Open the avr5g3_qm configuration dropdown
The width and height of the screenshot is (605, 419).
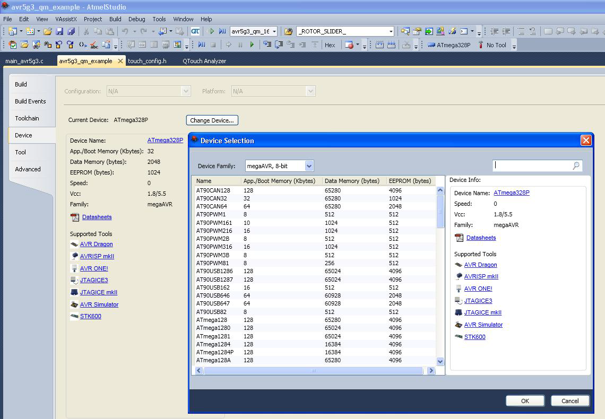tap(274, 31)
